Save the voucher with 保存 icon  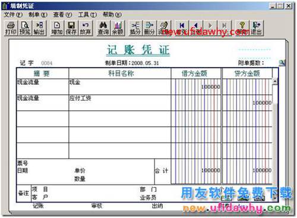[x=71, y=28]
